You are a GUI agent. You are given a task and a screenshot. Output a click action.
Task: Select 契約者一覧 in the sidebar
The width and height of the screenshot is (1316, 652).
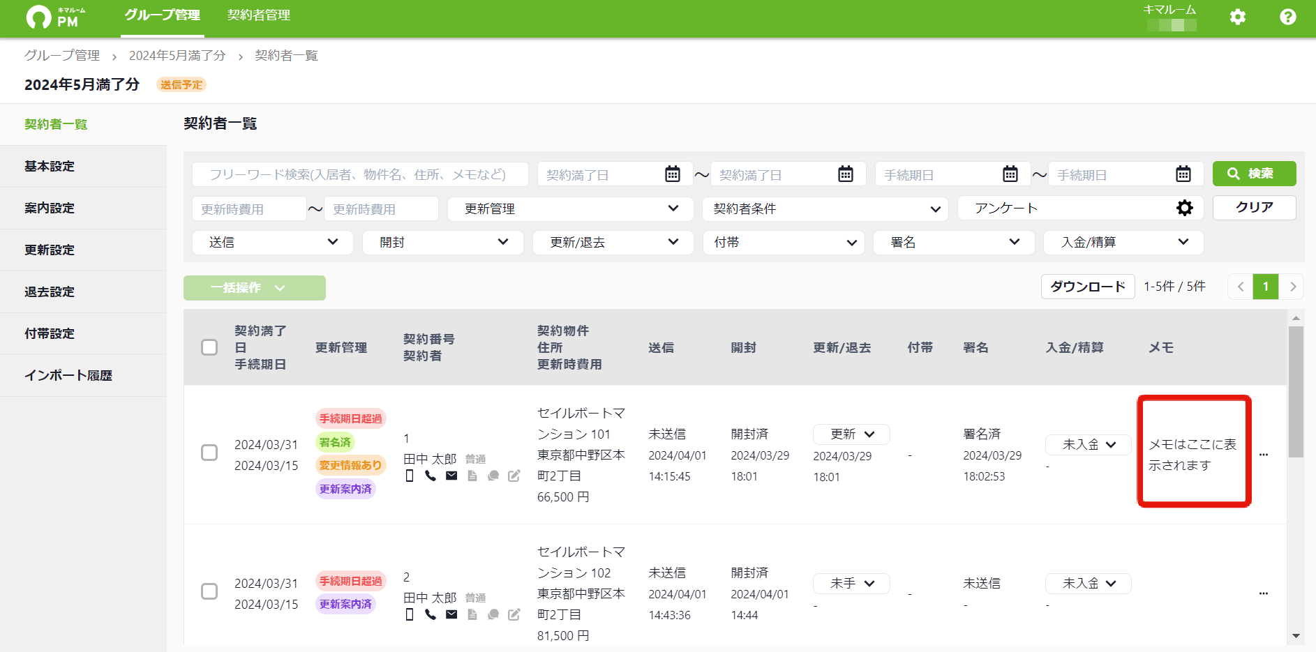click(x=83, y=124)
